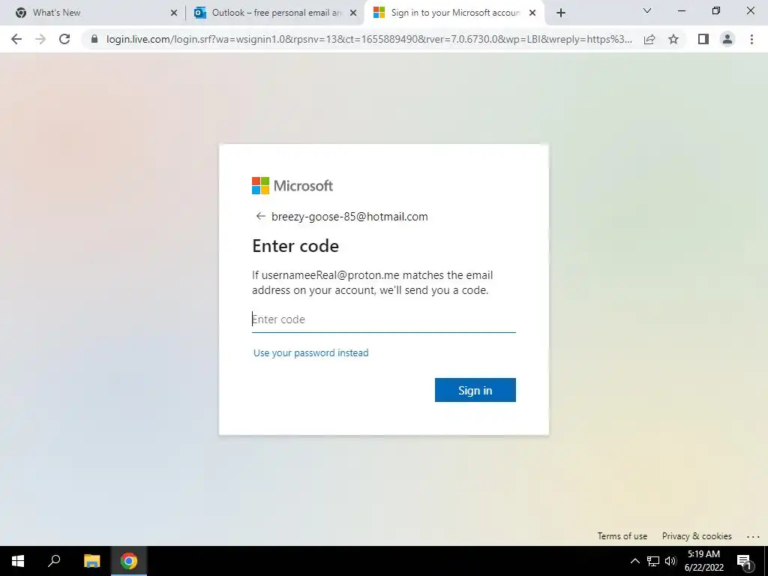The height and width of the screenshot is (576, 768).
Task: Share this page icon
Action: [649, 39]
